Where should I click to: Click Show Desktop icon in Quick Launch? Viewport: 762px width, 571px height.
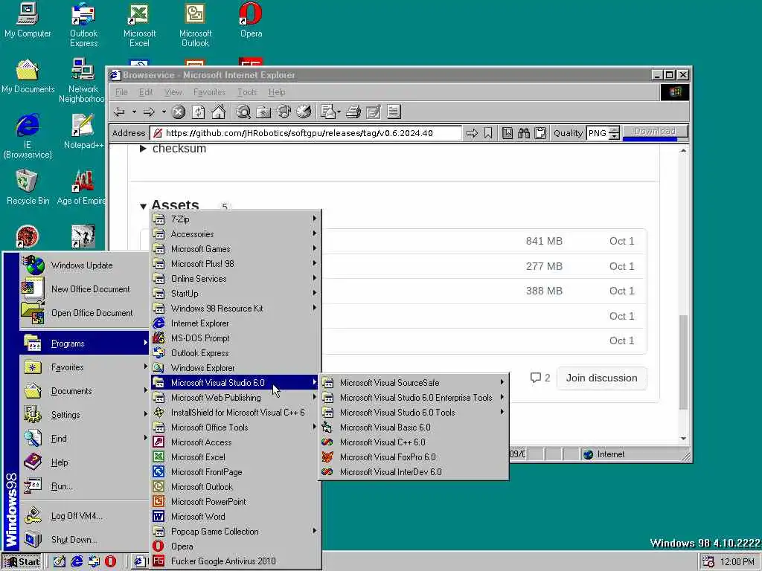click(x=60, y=561)
